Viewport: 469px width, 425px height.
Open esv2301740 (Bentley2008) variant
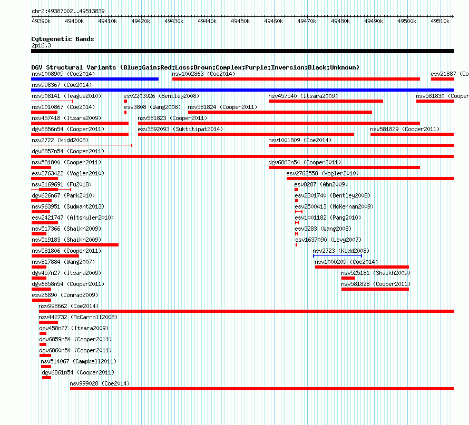333,195
